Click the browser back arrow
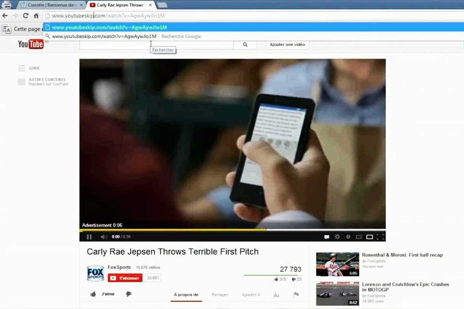Viewport: 464px width, 309px height. pyautogui.click(x=5, y=16)
